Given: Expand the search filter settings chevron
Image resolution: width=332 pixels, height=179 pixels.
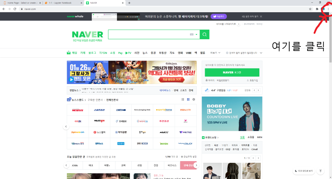Looking at the screenshot, I should click(261, 53).
